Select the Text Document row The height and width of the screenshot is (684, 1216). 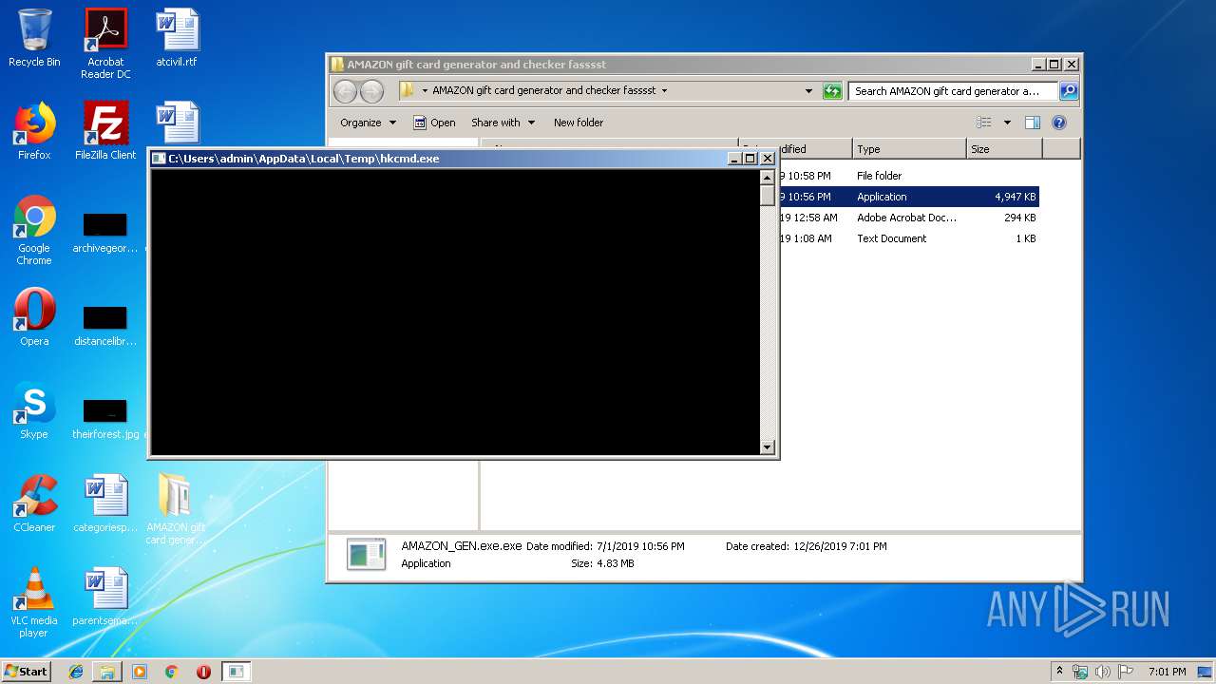(x=907, y=238)
